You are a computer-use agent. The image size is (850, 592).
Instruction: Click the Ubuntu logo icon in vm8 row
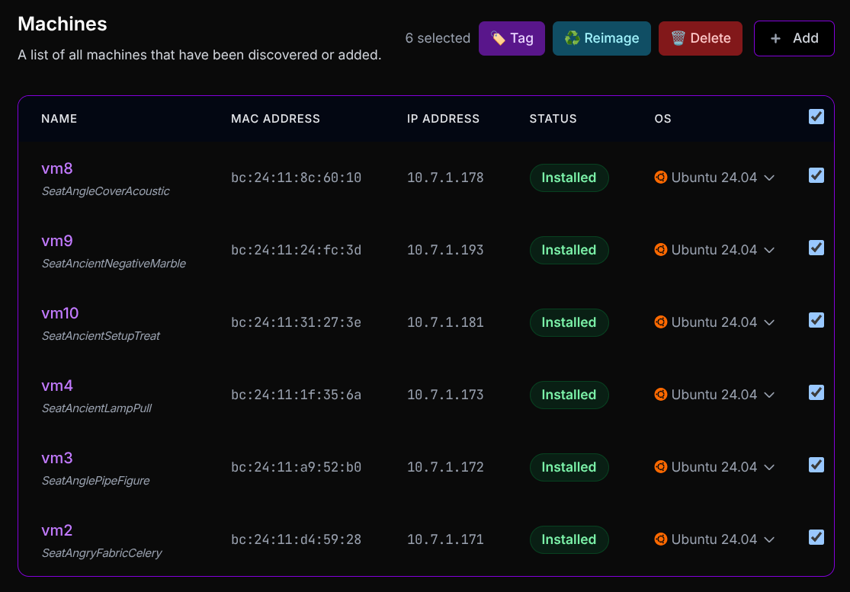coord(660,178)
